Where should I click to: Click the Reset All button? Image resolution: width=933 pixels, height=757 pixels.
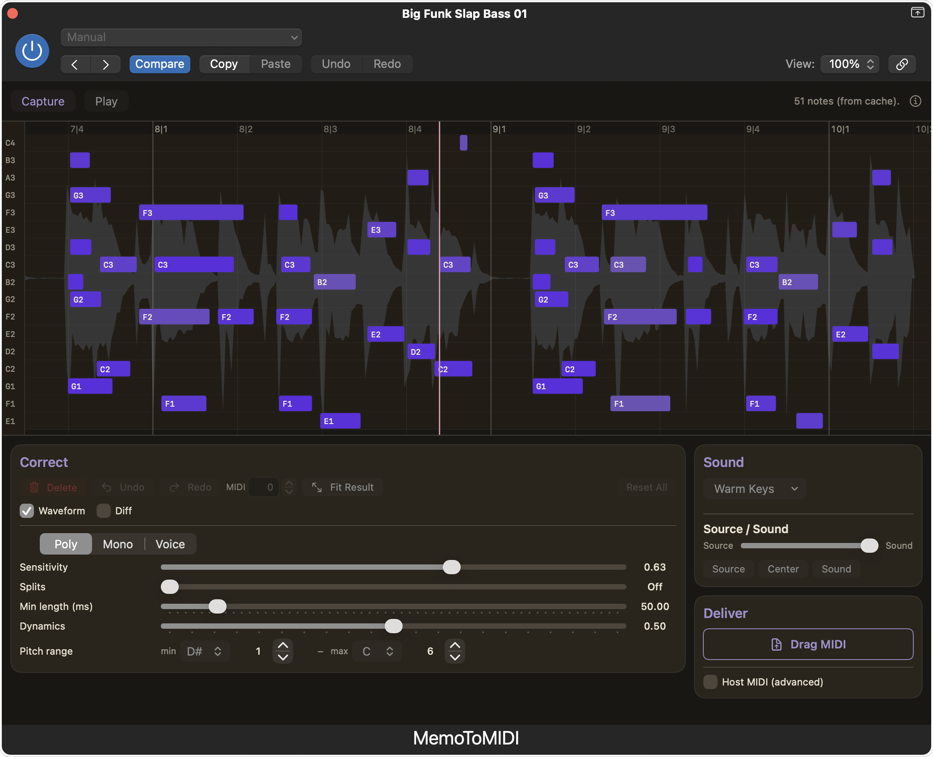647,487
